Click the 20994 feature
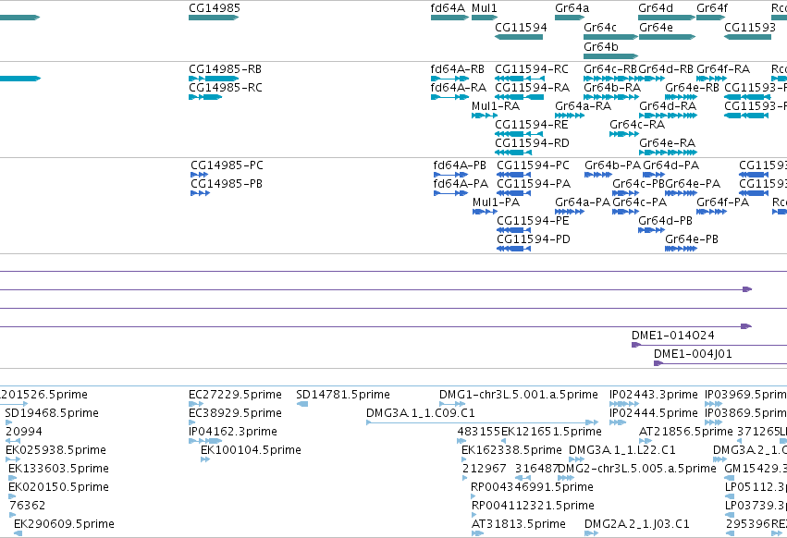The height and width of the screenshot is (538, 787). coord(13,441)
